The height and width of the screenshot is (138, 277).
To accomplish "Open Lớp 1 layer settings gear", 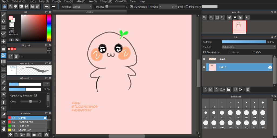I will pyautogui.click(x=270, y=67).
